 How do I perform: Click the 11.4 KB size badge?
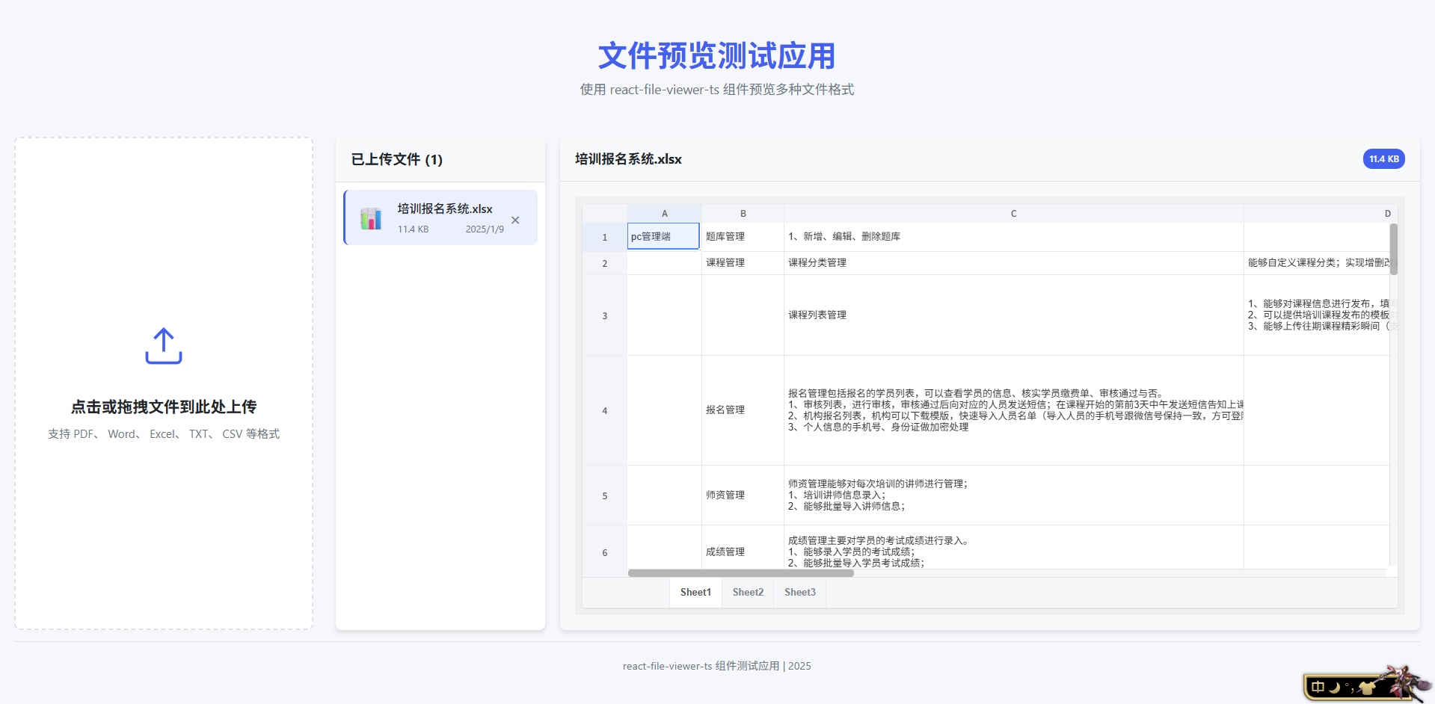[1383, 158]
